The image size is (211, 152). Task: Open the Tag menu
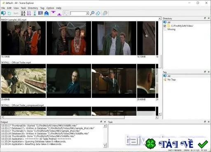(x=42, y=8)
